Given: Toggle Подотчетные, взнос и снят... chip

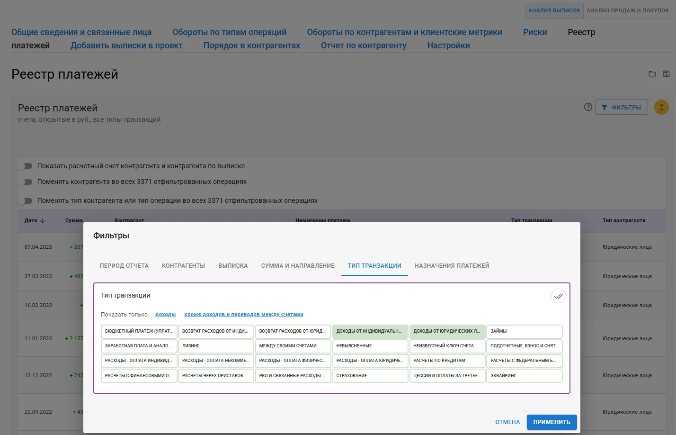Looking at the screenshot, I should [x=525, y=346].
